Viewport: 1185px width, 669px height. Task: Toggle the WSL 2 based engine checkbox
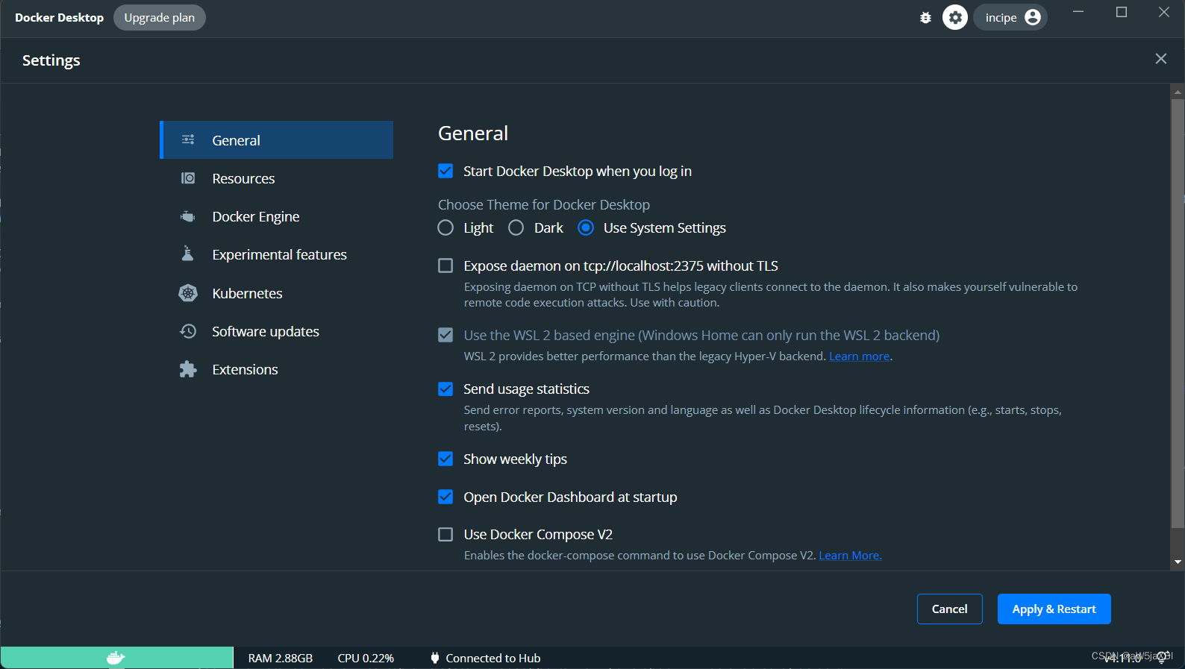tap(445, 335)
